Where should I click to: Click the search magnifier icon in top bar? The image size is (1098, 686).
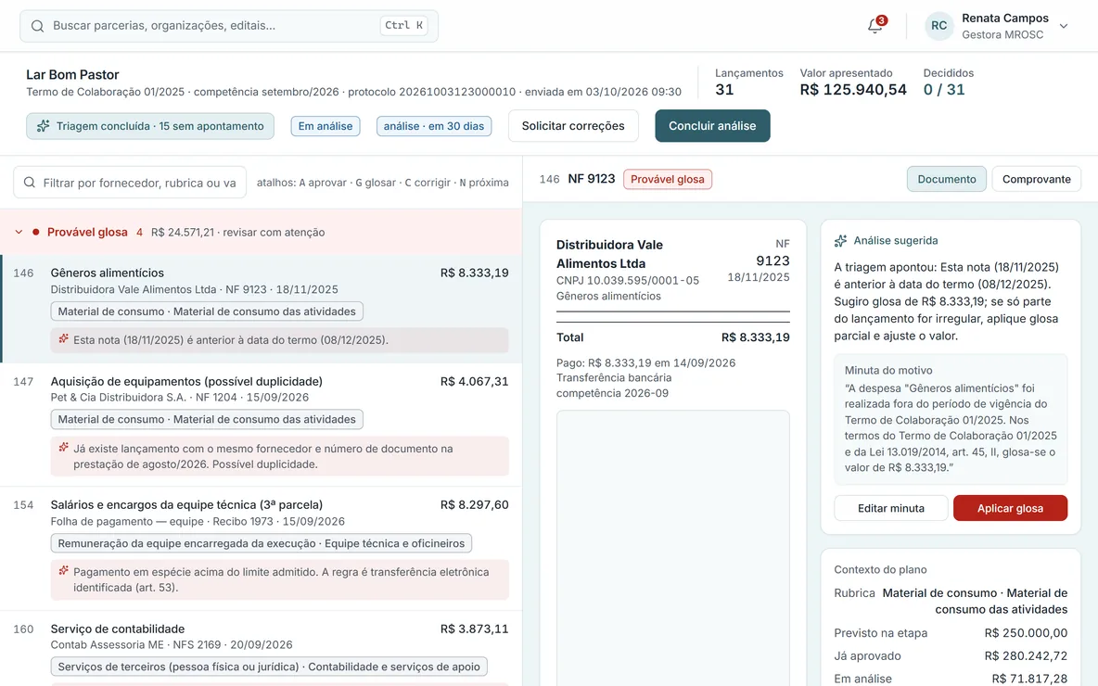click(37, 26)
